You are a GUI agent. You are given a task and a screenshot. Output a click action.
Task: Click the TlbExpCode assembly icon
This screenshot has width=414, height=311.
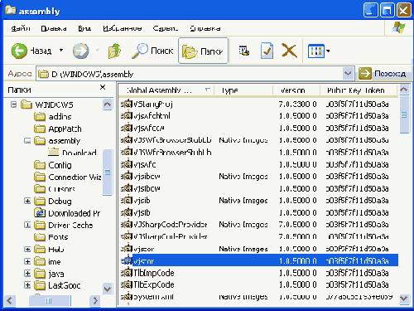(x=127, y=284)
